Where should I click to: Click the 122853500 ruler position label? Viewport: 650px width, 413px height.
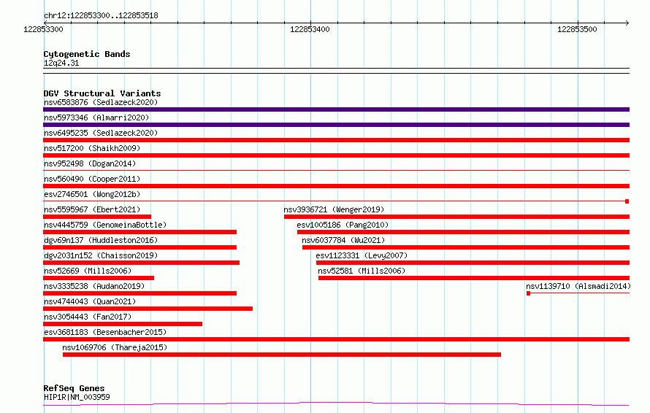click(x=577, y=29)
